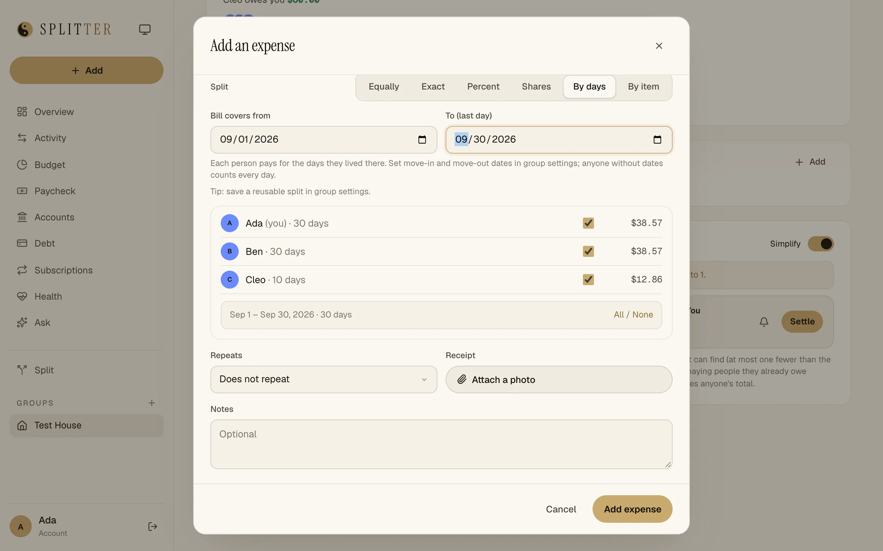Select the Equally split tab

pyautogui.click(x=384, y=87)
